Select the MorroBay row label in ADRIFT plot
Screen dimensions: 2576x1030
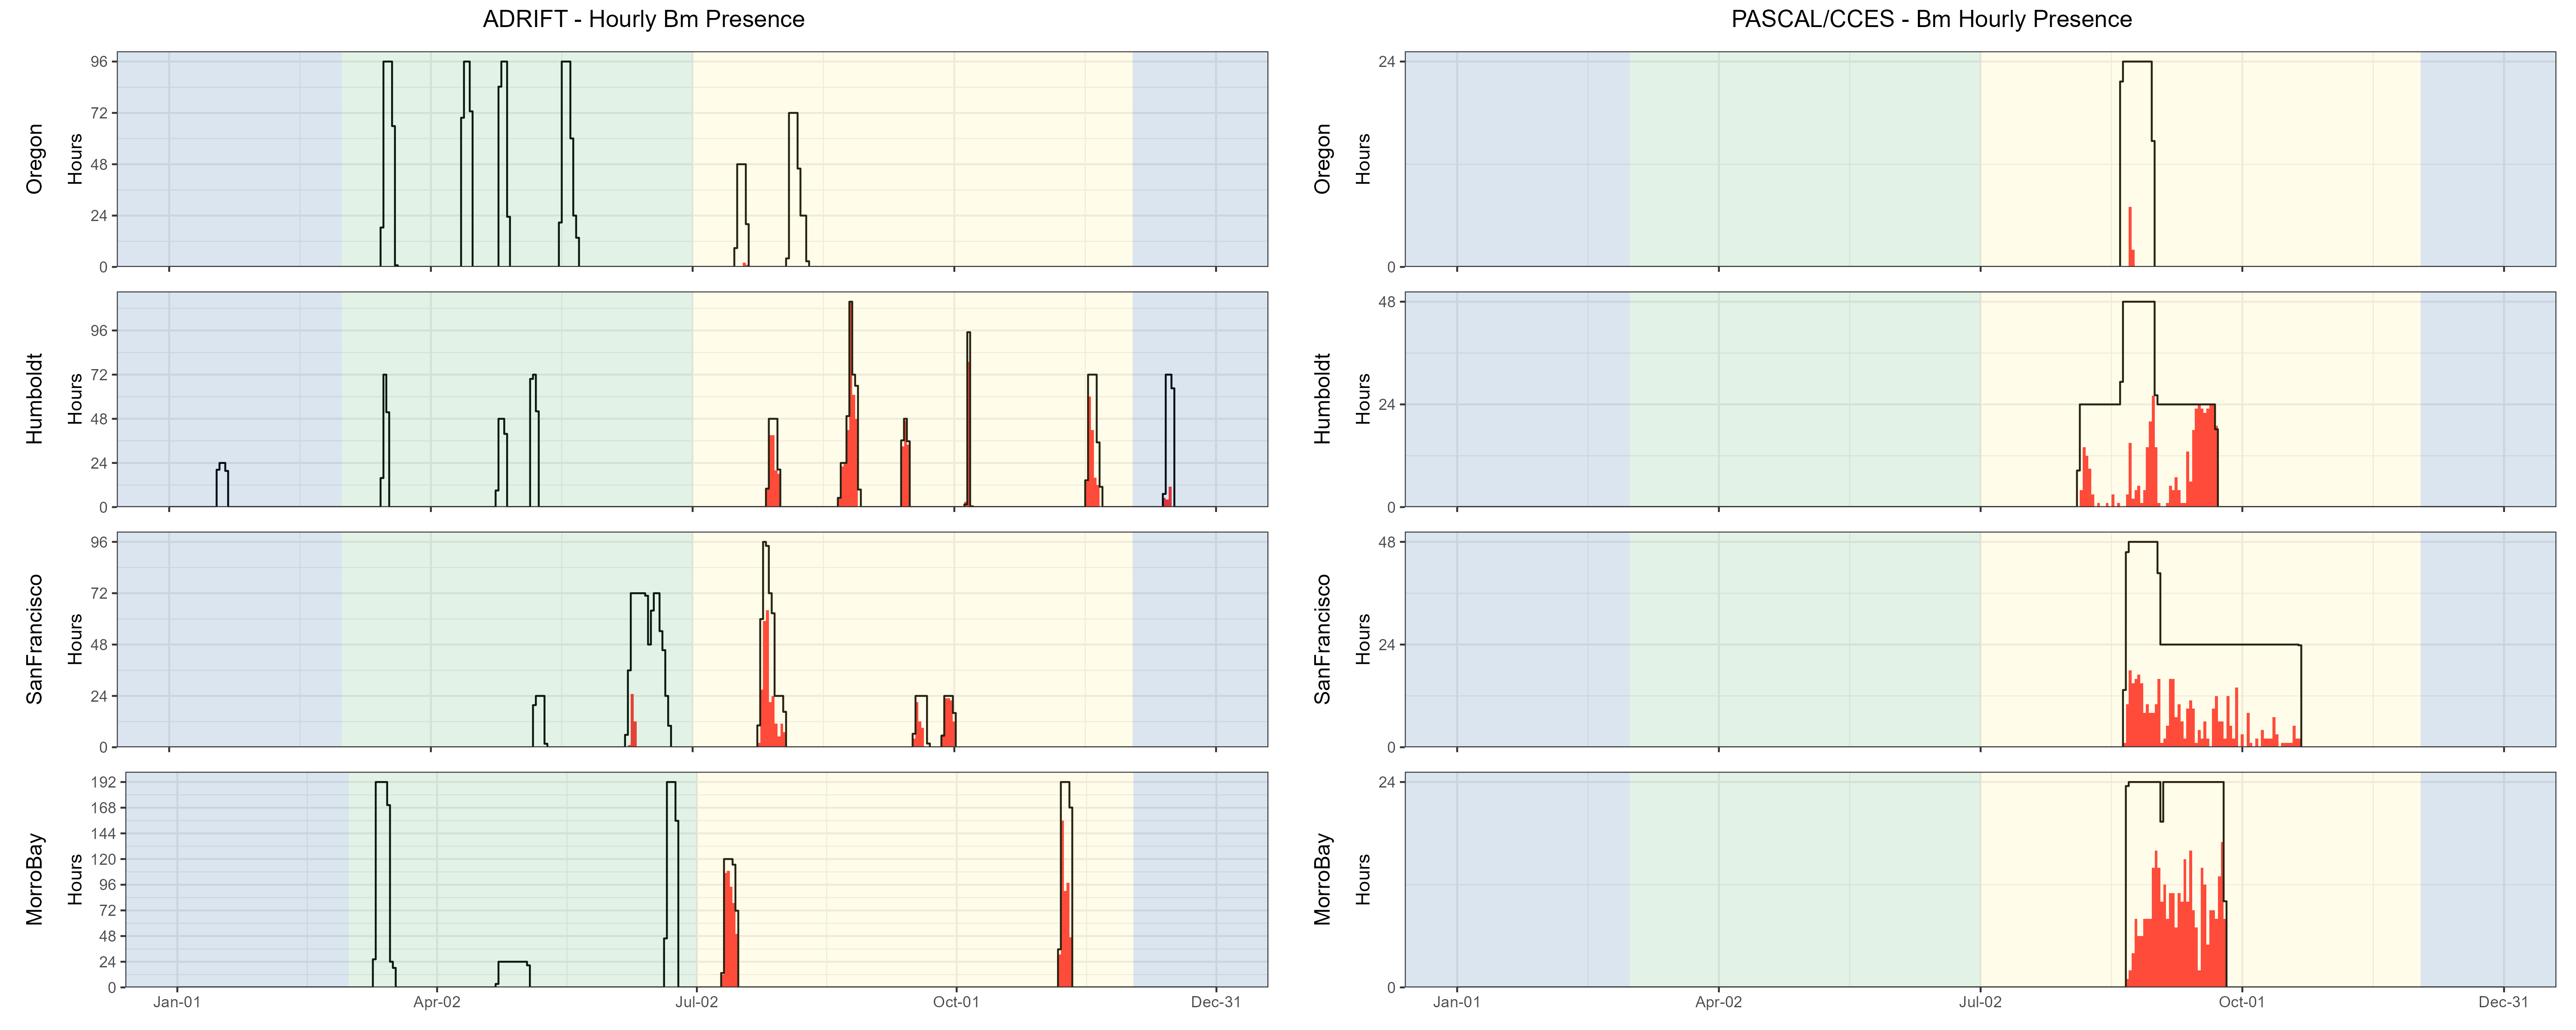pyautogui.click(x=35, y=879)
